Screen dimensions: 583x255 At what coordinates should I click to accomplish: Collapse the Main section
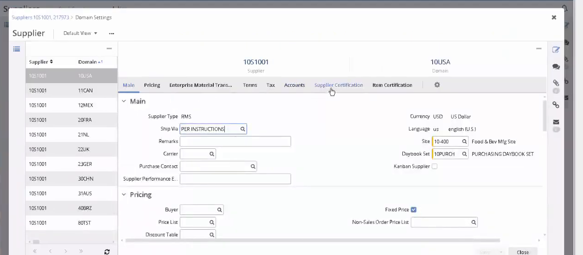point(124,102)
